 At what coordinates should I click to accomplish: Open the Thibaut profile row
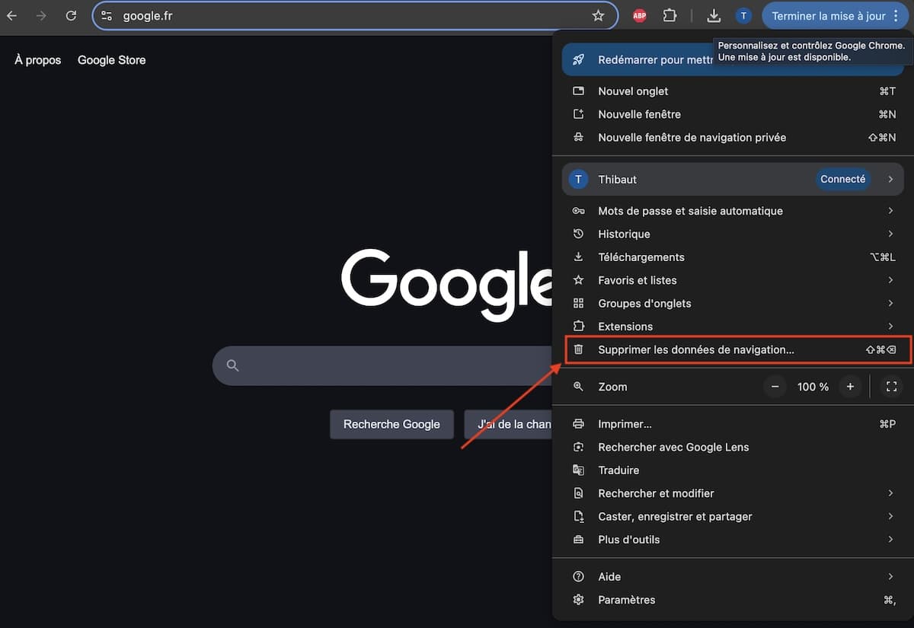pyautogui.click(x=732, y=179)
